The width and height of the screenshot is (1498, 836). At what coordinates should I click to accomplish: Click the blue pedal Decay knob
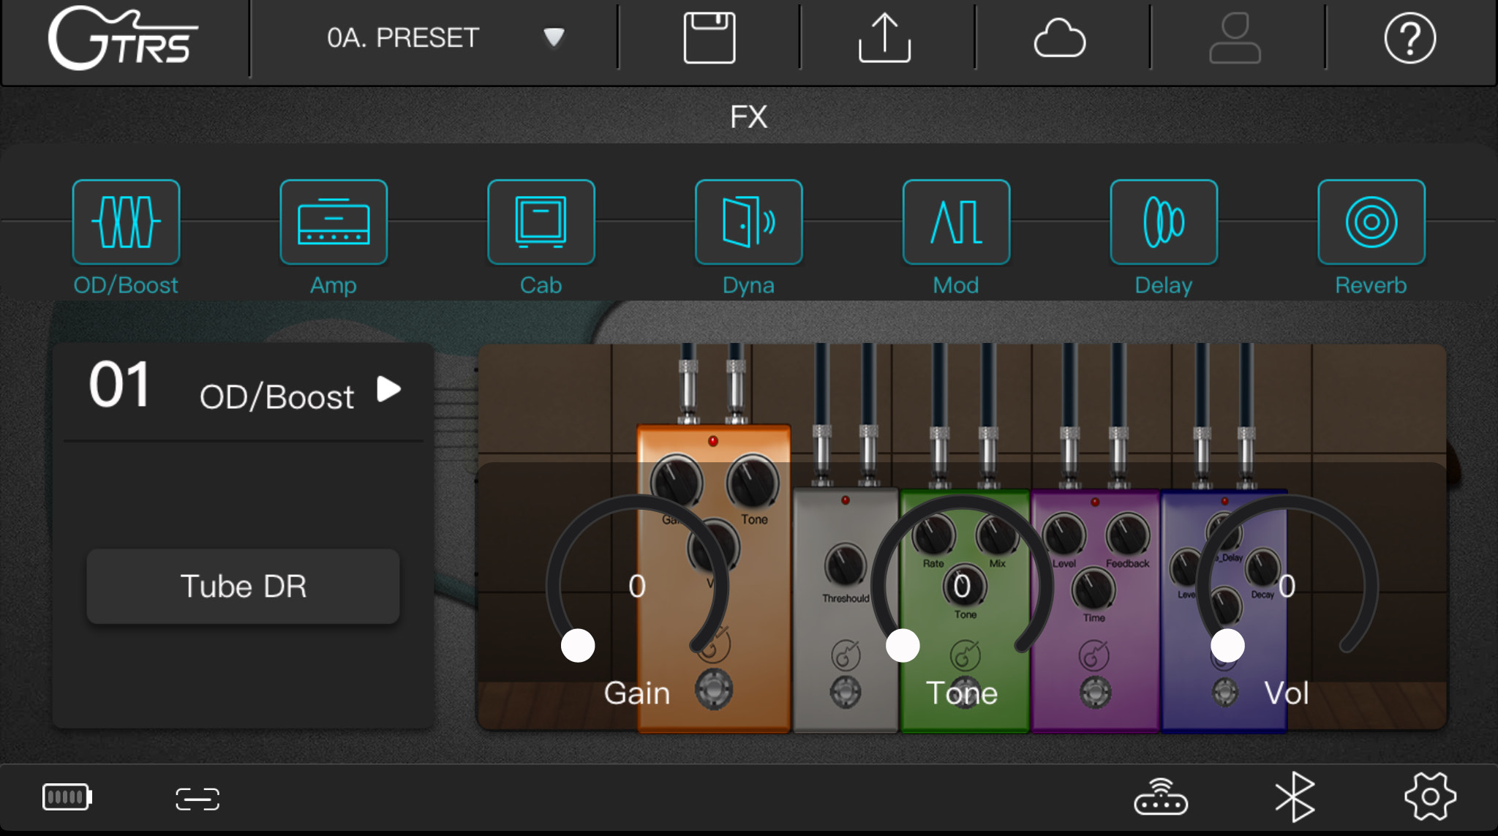pos(1262,568)
